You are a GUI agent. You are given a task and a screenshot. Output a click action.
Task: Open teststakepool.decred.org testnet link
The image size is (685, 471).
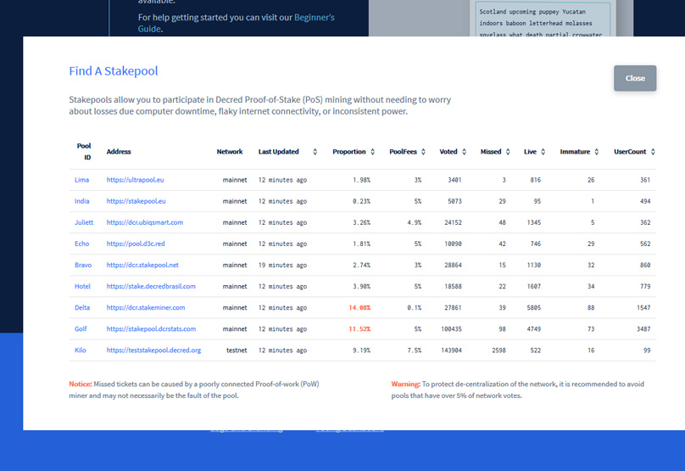click(x=153, y=350)
